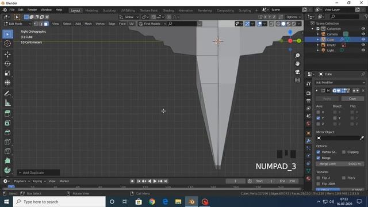Viewport: 368px width, 207px height.
Task: Select rendered viewport shading mode
Action: coord(294,24)
